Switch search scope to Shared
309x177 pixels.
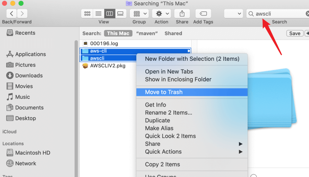point(173,33)
